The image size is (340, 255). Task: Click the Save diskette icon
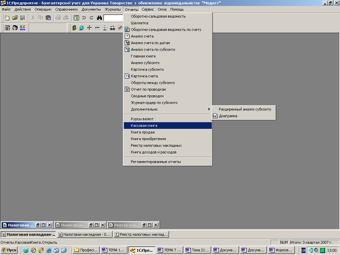pyautogui.click(x=23, y=18)
